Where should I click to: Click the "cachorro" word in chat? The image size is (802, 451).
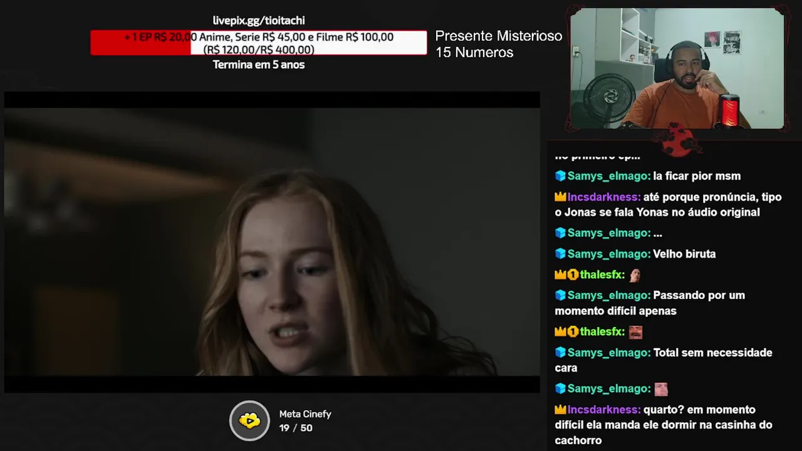coord(578,440)
